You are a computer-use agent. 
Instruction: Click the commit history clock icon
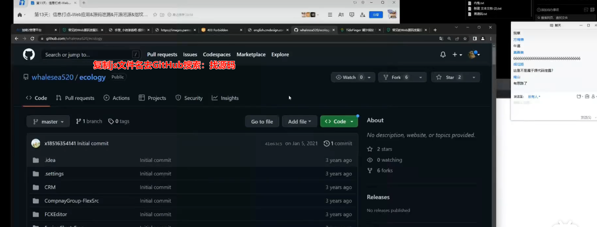pyautogui.click(x=326, y=143)
